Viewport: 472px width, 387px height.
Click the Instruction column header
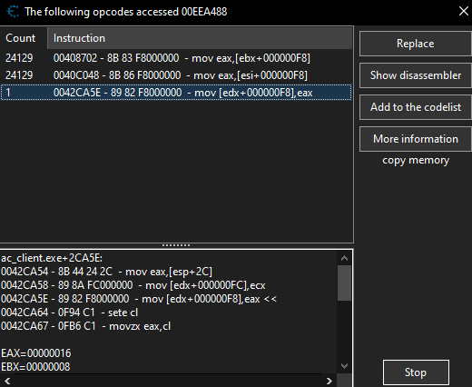(x=200, y=38)
